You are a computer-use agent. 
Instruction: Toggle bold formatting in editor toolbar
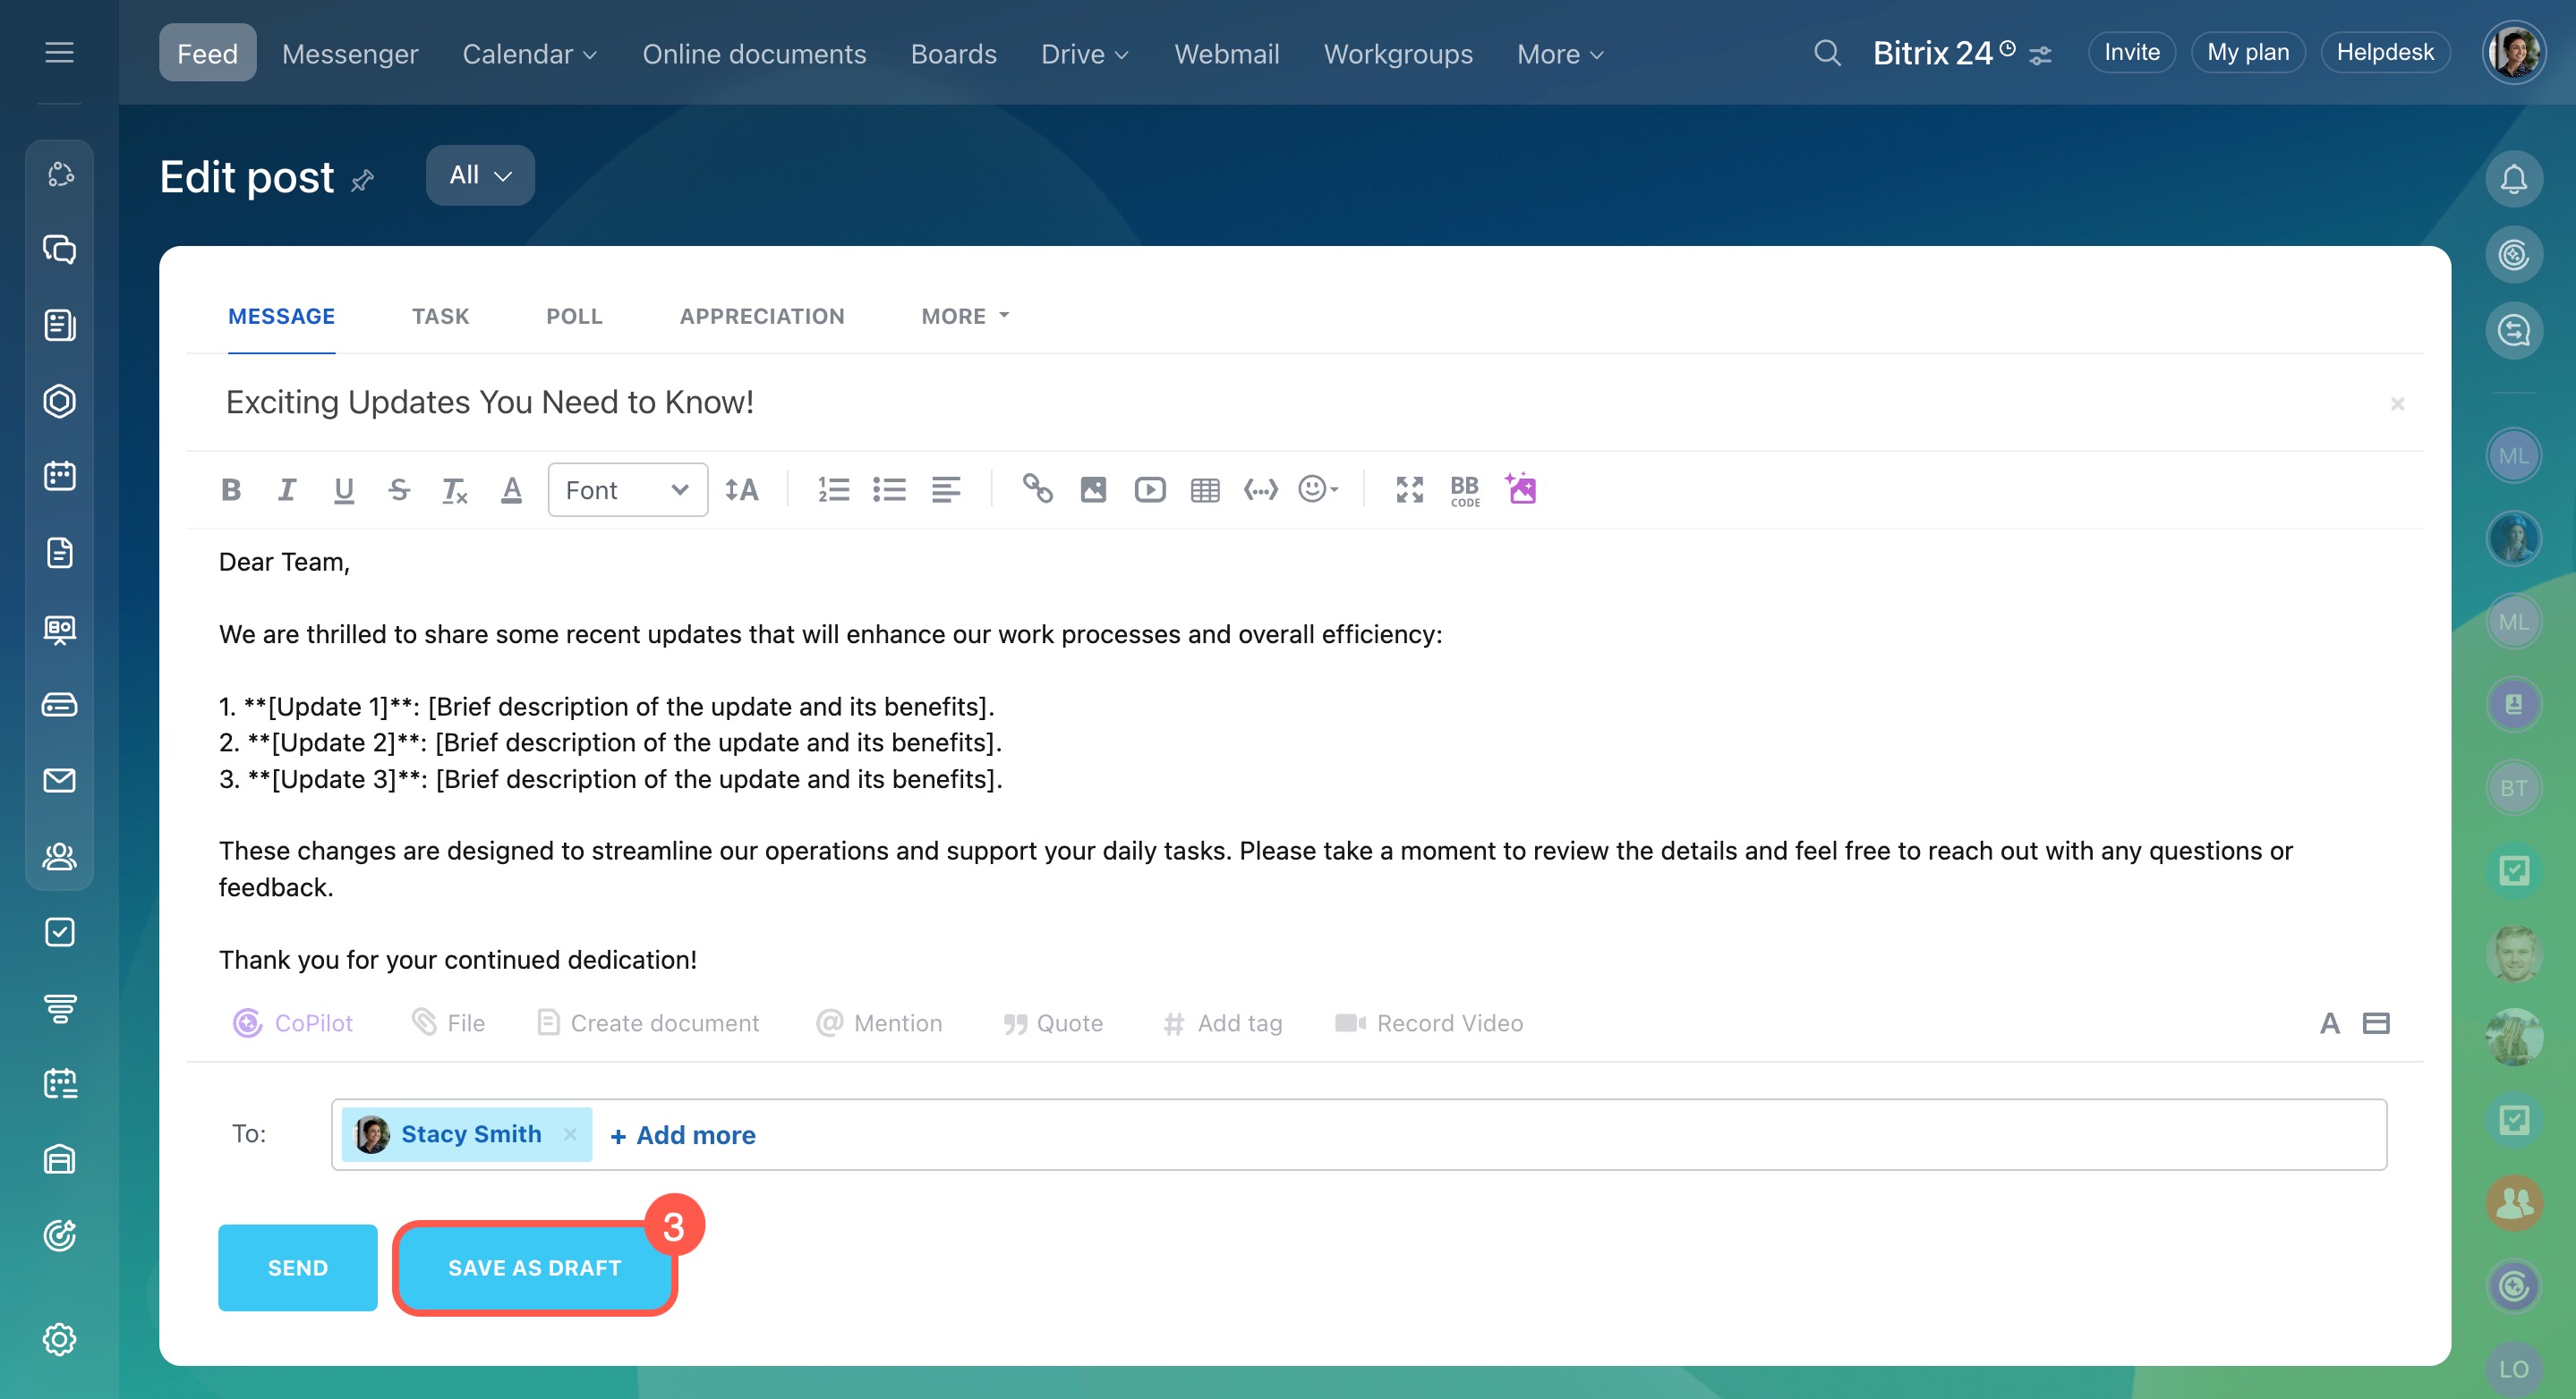click(231, 489)
